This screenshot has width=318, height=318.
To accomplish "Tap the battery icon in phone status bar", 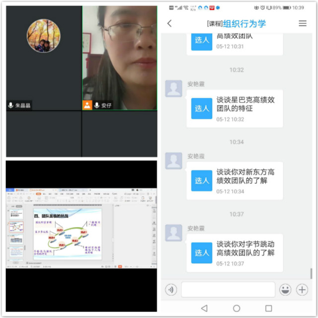I will click(287, 8).
